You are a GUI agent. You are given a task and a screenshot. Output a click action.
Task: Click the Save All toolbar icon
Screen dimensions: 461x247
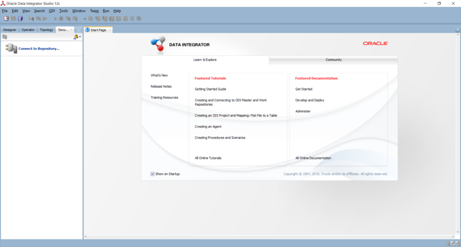(20, 18)
